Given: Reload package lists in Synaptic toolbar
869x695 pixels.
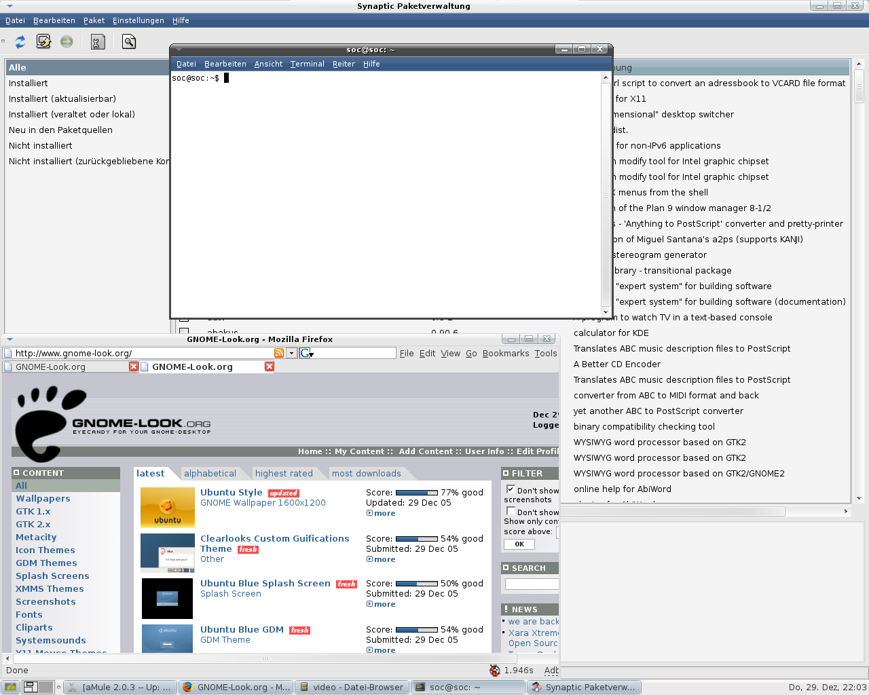Looking at the screenshot, I should [20, 42].
